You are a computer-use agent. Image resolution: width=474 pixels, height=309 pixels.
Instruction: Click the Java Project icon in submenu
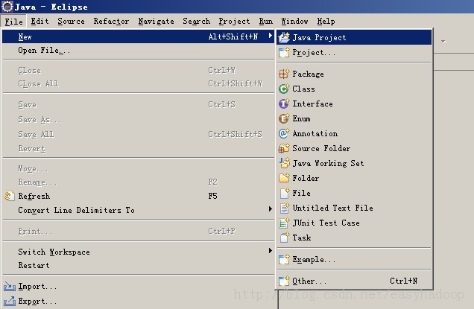coord(284,37)
